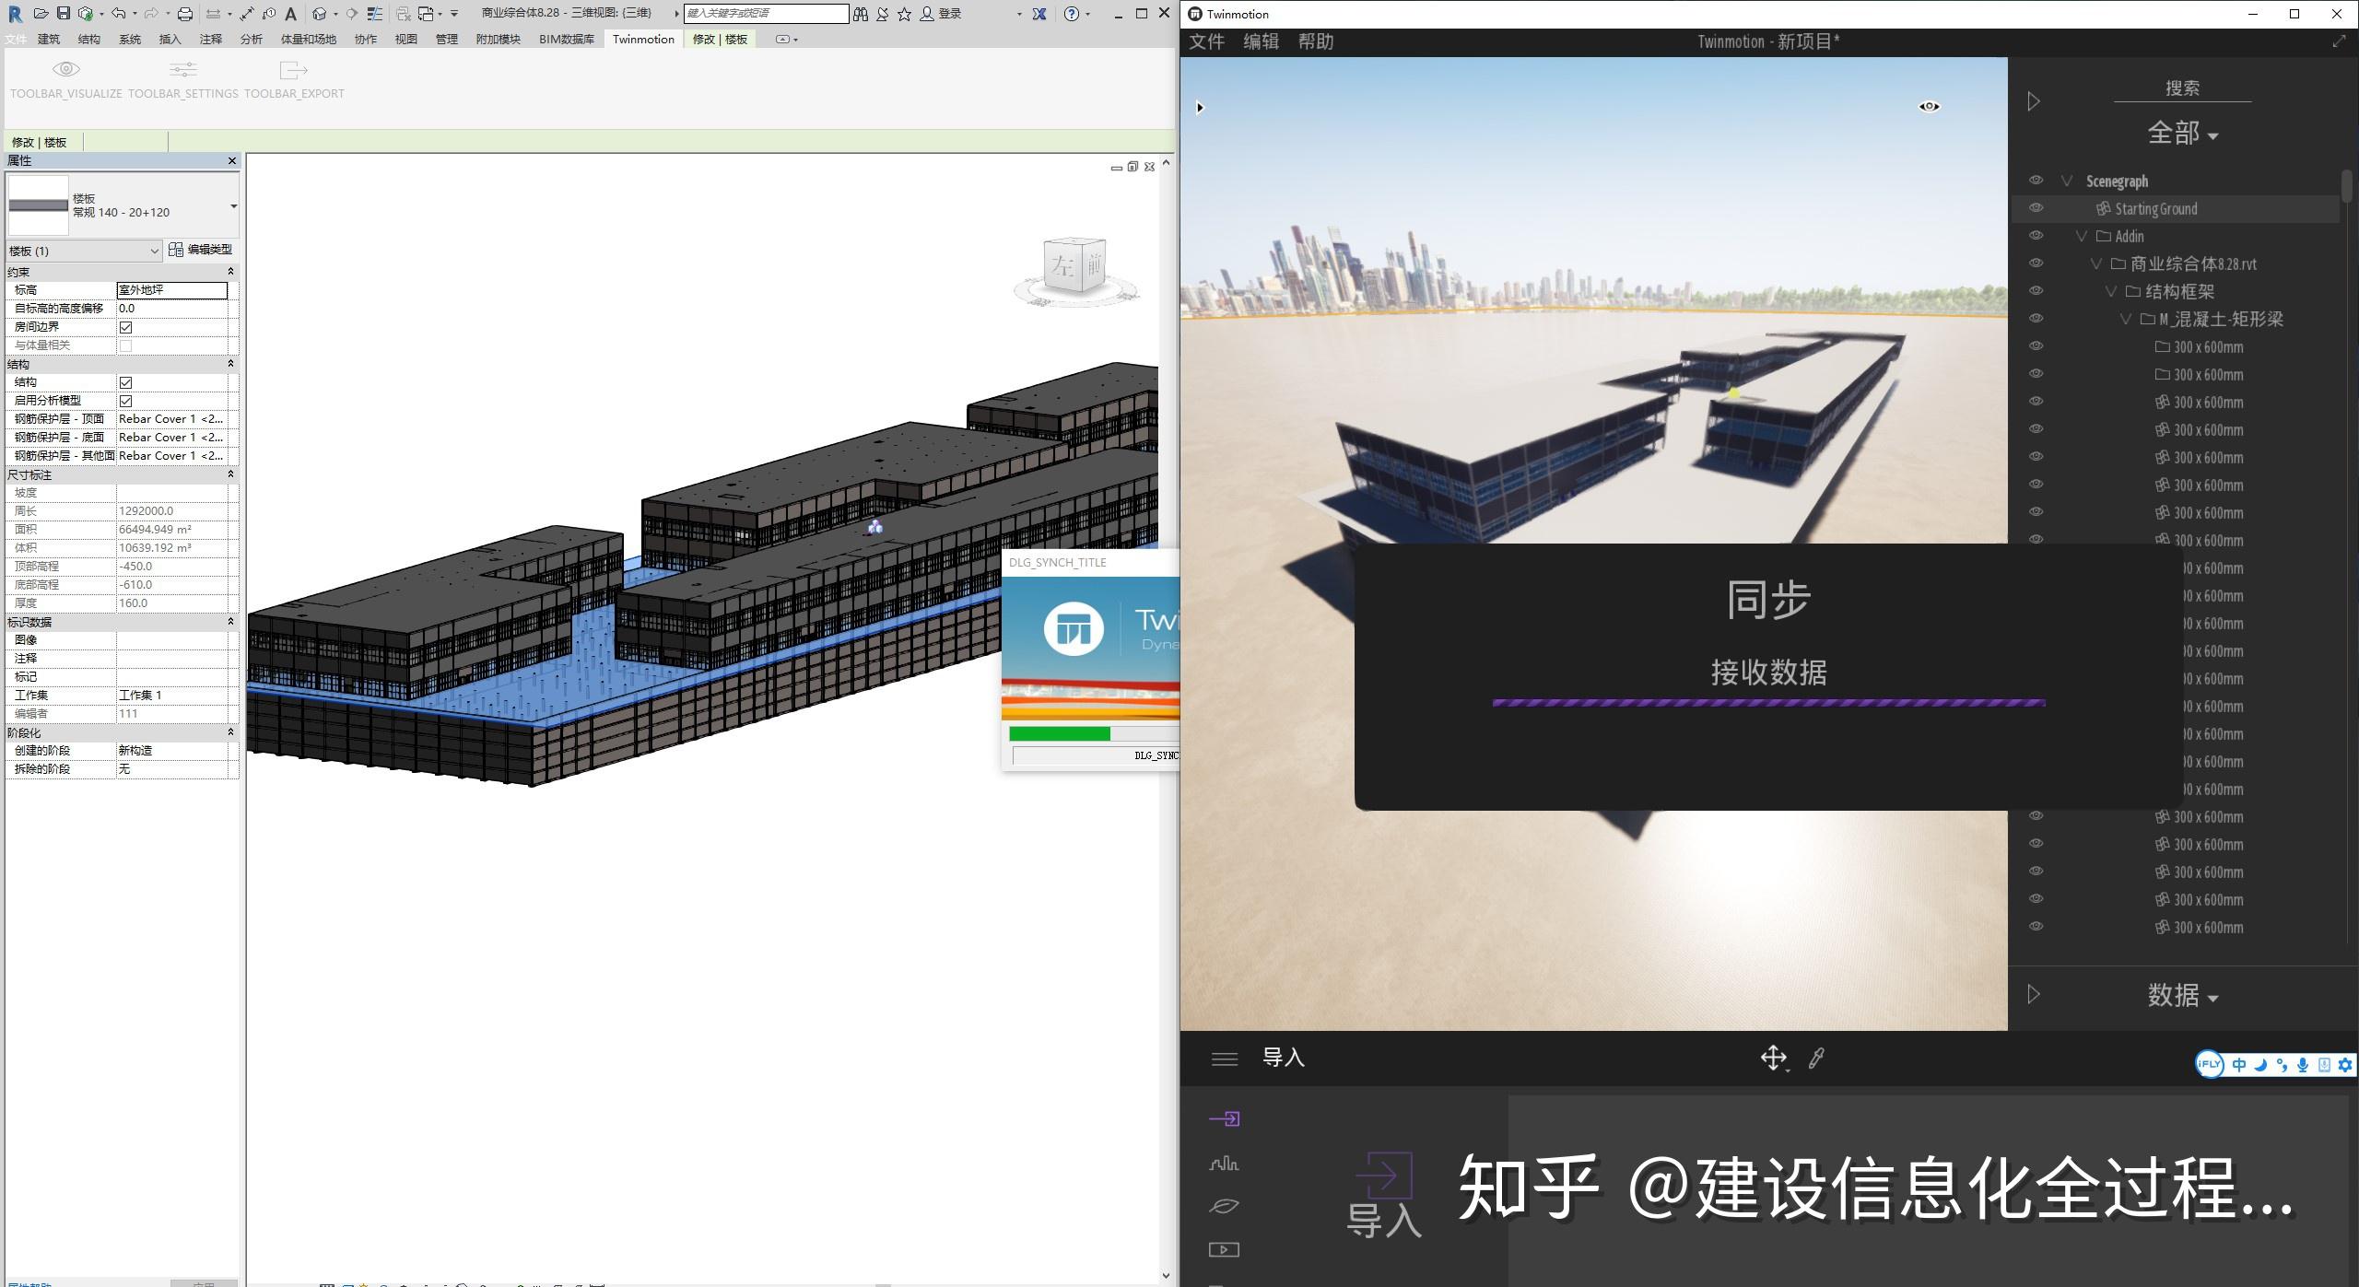Select the Twinmotion move gizmo tool

pos(1773,1058)
